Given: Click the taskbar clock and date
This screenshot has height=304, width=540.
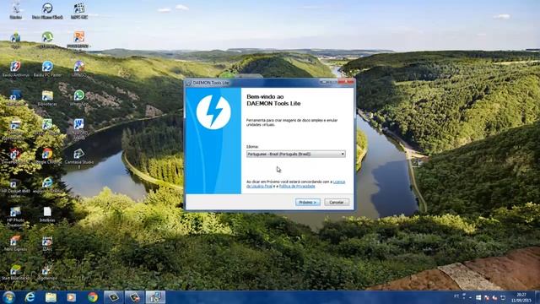Looking at the screenshot, I should pos(521,297).
